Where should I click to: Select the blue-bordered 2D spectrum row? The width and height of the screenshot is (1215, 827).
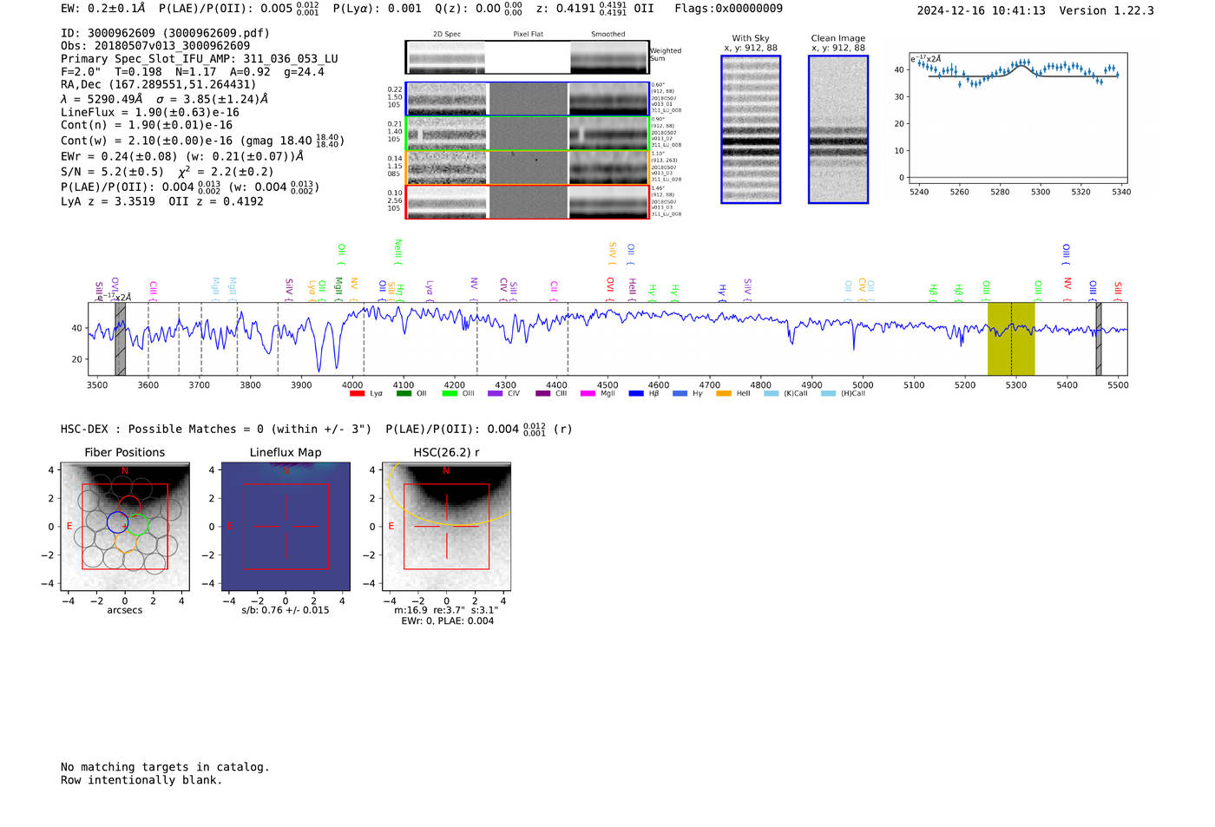pyautogui.click(x=528, y=99)
